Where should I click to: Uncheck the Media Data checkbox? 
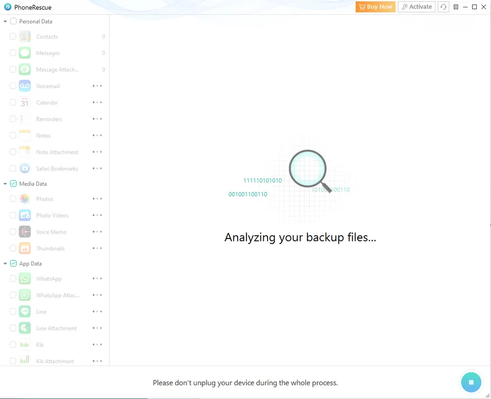point(13,184)
